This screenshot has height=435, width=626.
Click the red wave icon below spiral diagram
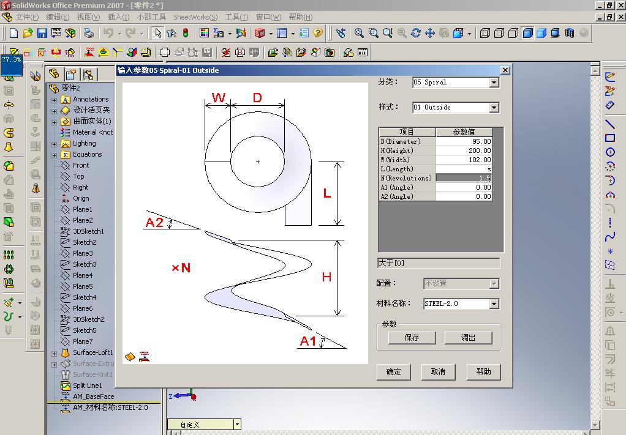[144, 356]
